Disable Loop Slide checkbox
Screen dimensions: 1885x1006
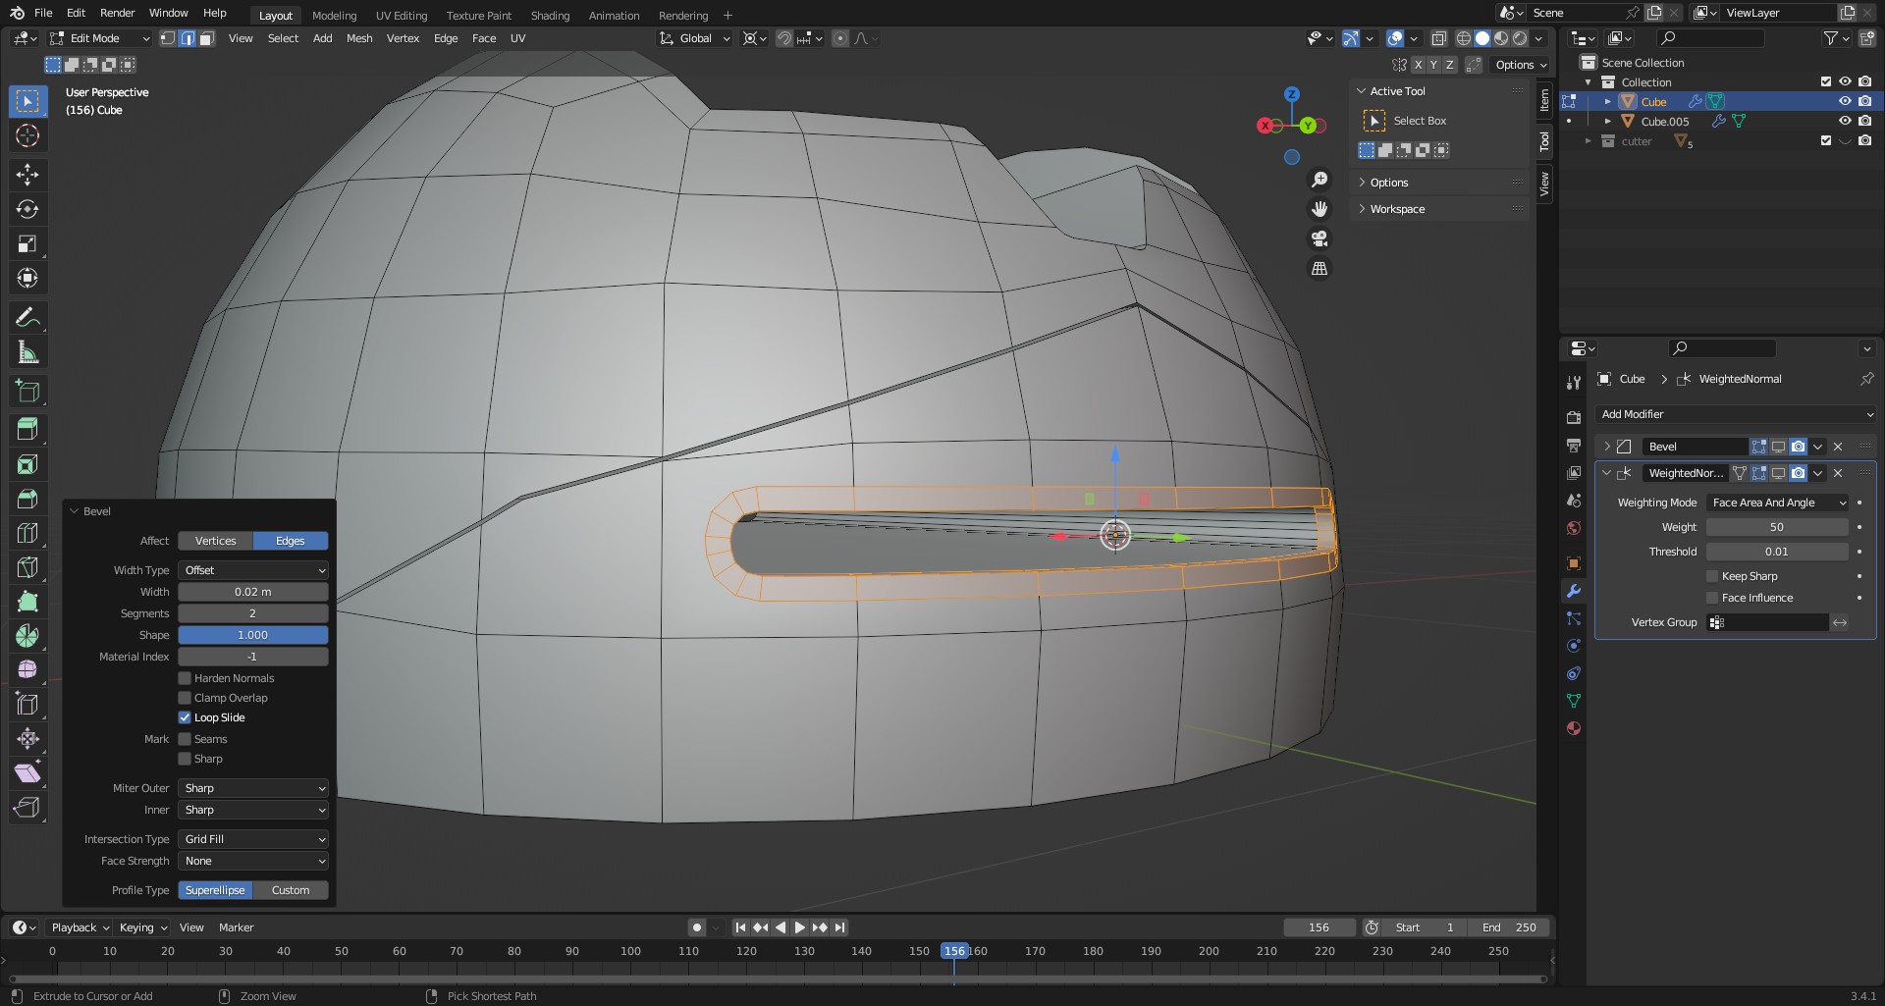coord(185,717)
